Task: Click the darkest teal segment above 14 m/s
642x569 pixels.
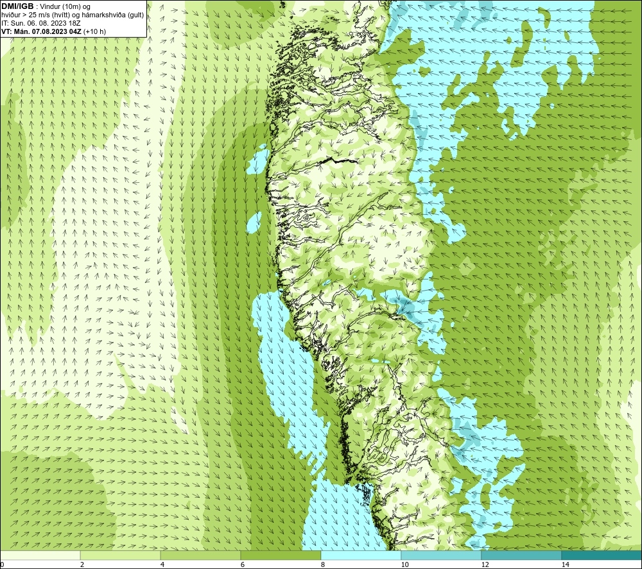Action: point(602,555)
